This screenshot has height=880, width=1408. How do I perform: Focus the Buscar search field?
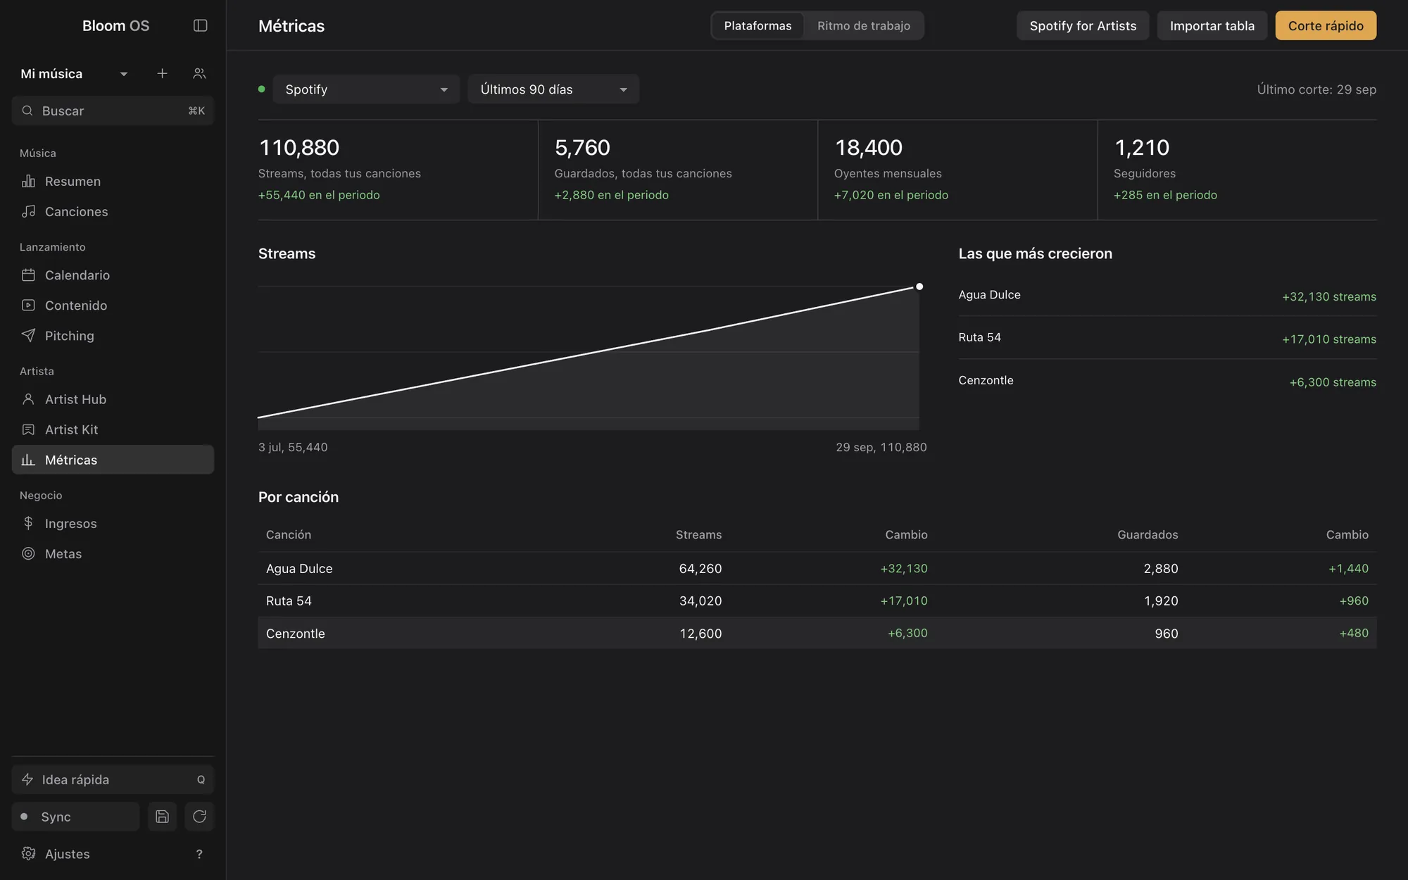113,111
